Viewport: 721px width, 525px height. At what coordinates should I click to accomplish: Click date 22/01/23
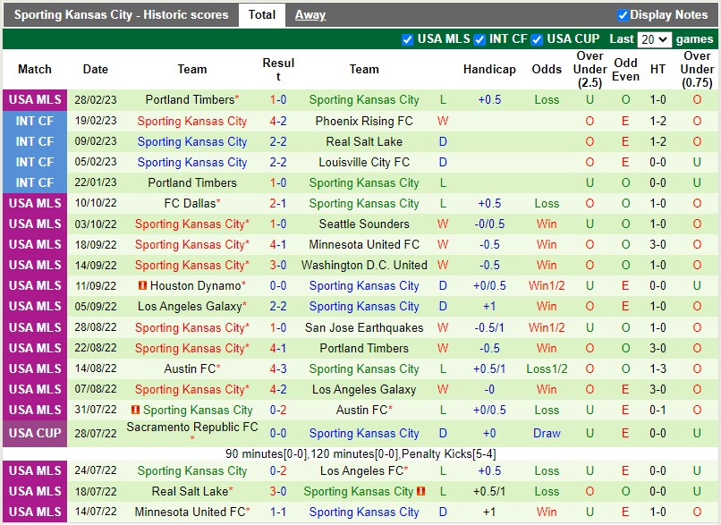point(96,182)
